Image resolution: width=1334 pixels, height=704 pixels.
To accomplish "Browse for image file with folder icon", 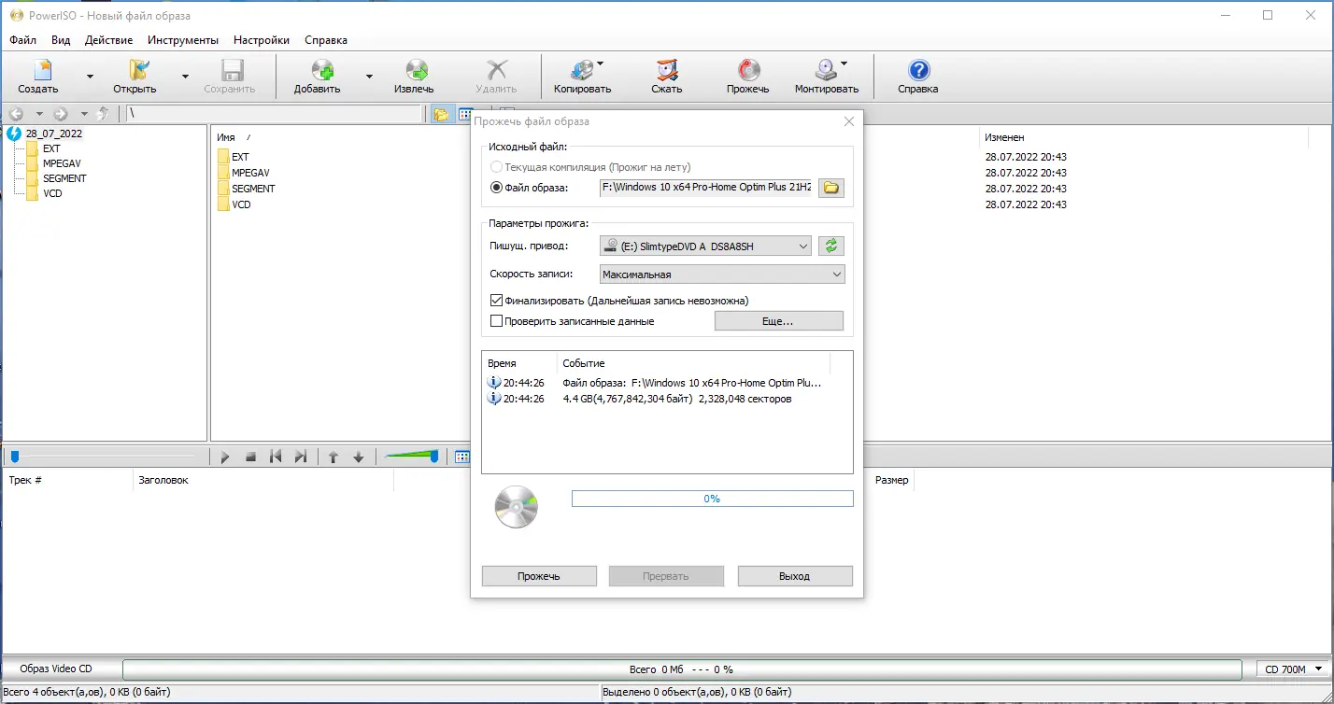I will click(831, 188).
